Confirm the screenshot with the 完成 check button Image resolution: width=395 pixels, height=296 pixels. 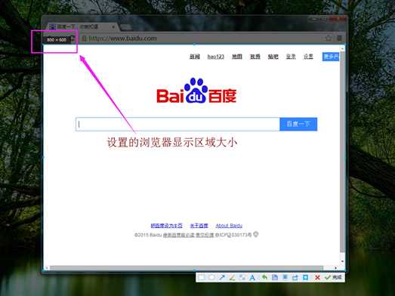pyautogui.click(x=333, y=277)
